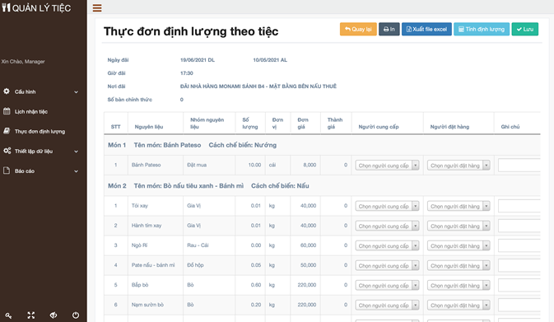Screen dimensions: 554x322
Task: Click the Cấu hình gear icon
Action: tap(7, 91)
